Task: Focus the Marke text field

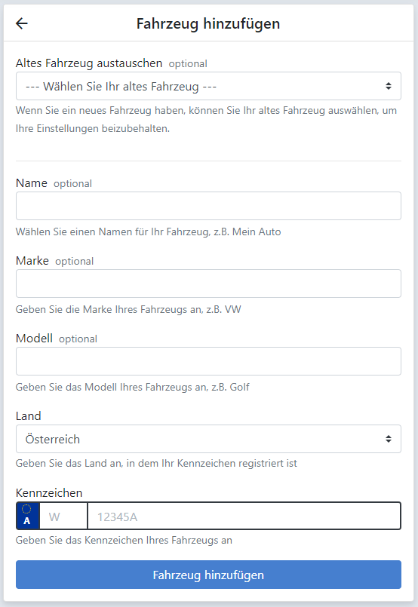Action: click(x=208, y=284)
